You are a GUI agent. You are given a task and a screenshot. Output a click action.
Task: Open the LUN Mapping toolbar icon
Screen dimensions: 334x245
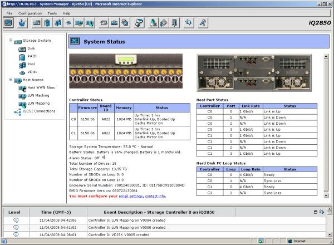90,23
